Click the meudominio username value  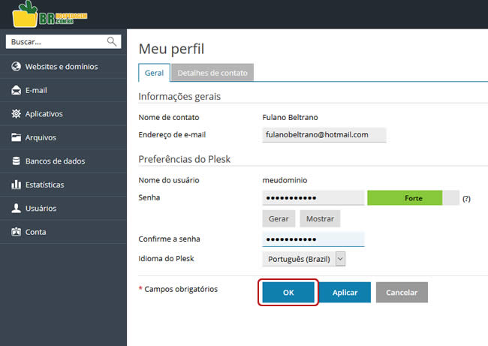pyautogui.click(x=285, y=180)
